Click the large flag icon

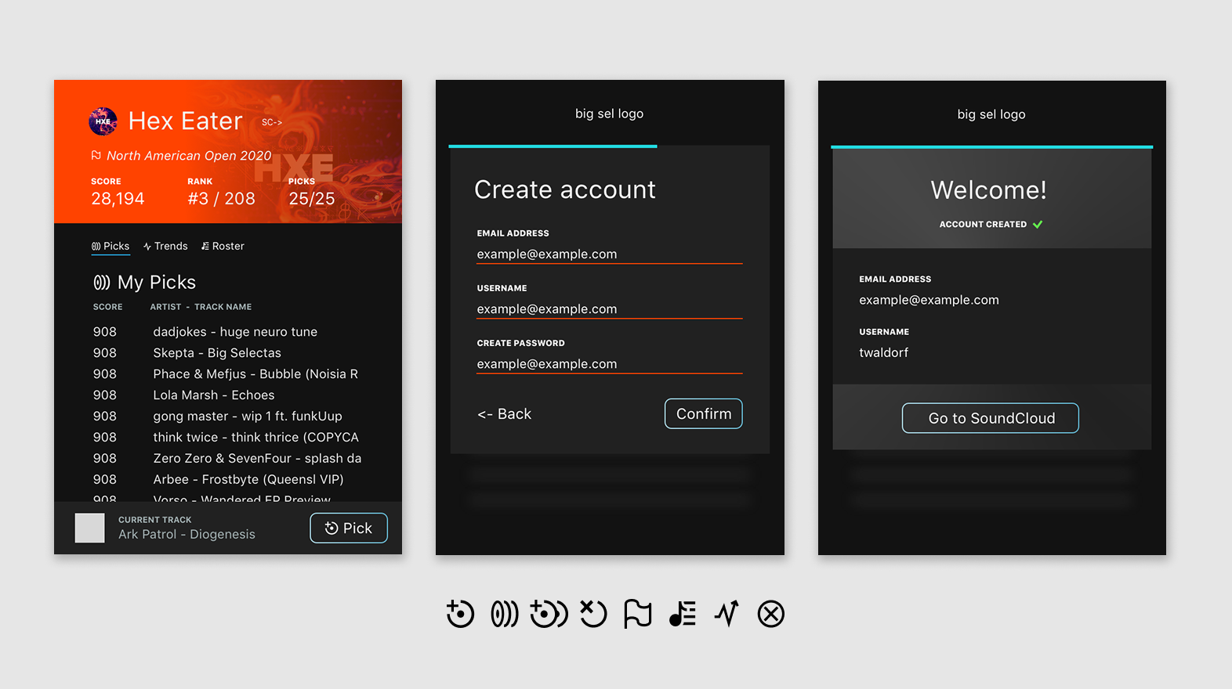click(x=638, y=614)
